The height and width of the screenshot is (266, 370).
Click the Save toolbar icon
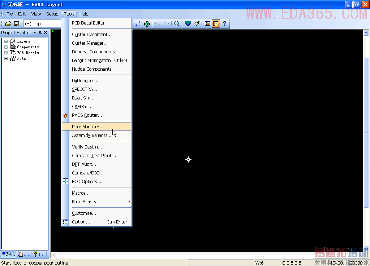pos(17,24)
